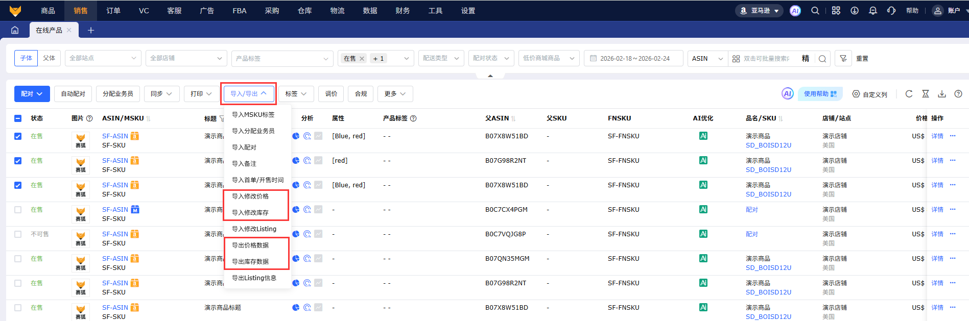
Task: Open the download center icon in top bar
Action: click(855, 11)
